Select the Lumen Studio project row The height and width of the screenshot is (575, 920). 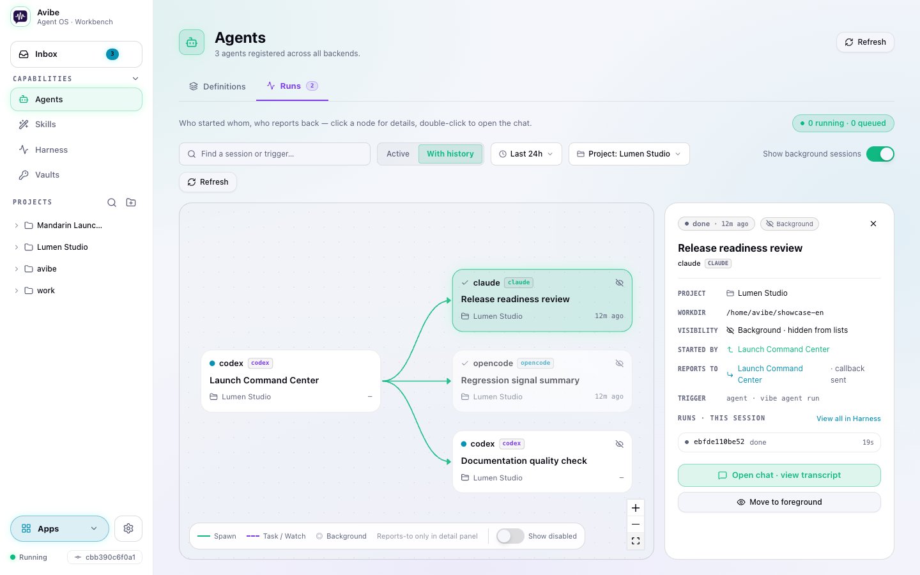click(x=76, y=247)
